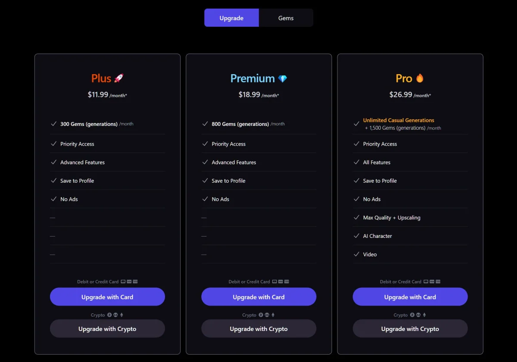
Task: Click the checkmark beside 300 Gems
Action: [x=54, y=124]
